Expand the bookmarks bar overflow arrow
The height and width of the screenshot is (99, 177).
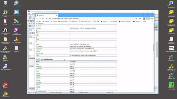tap(152, 21)
